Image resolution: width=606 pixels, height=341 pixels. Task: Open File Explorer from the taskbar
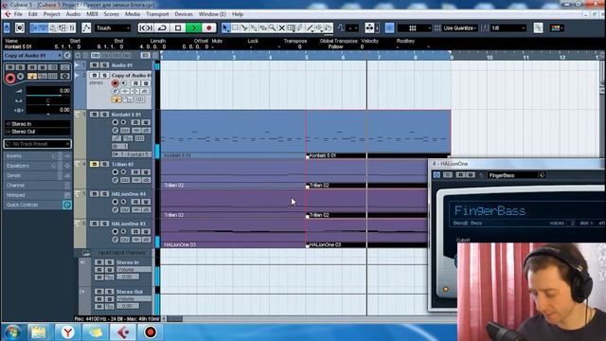pyautogui.click(x=38, y=332)
